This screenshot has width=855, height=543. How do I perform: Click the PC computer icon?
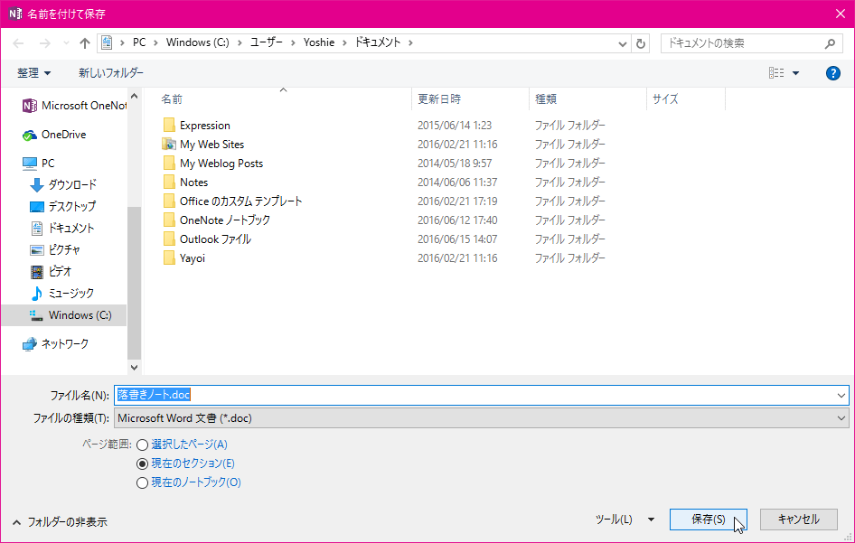click(30, 163)
